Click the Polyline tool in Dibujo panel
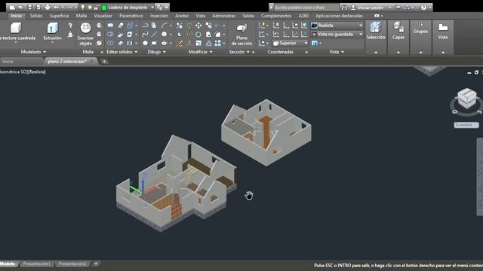This screenshot has width=483, height=271. click(145, 26)
